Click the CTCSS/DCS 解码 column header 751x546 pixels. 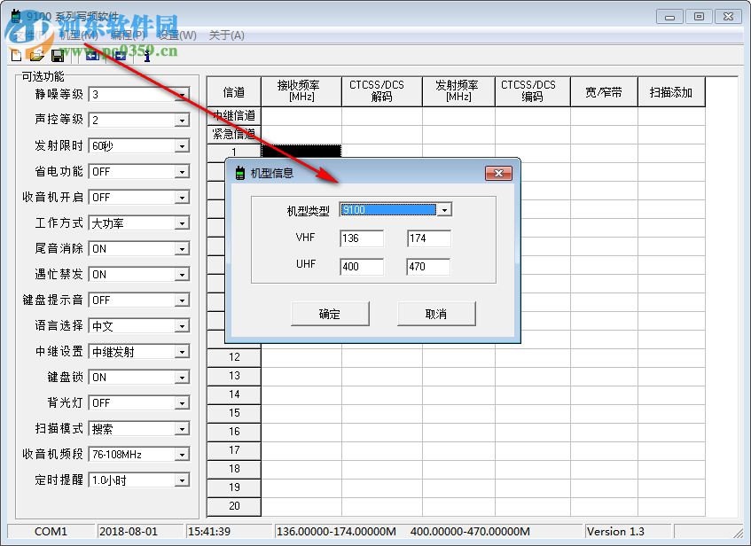click(382, 91)
